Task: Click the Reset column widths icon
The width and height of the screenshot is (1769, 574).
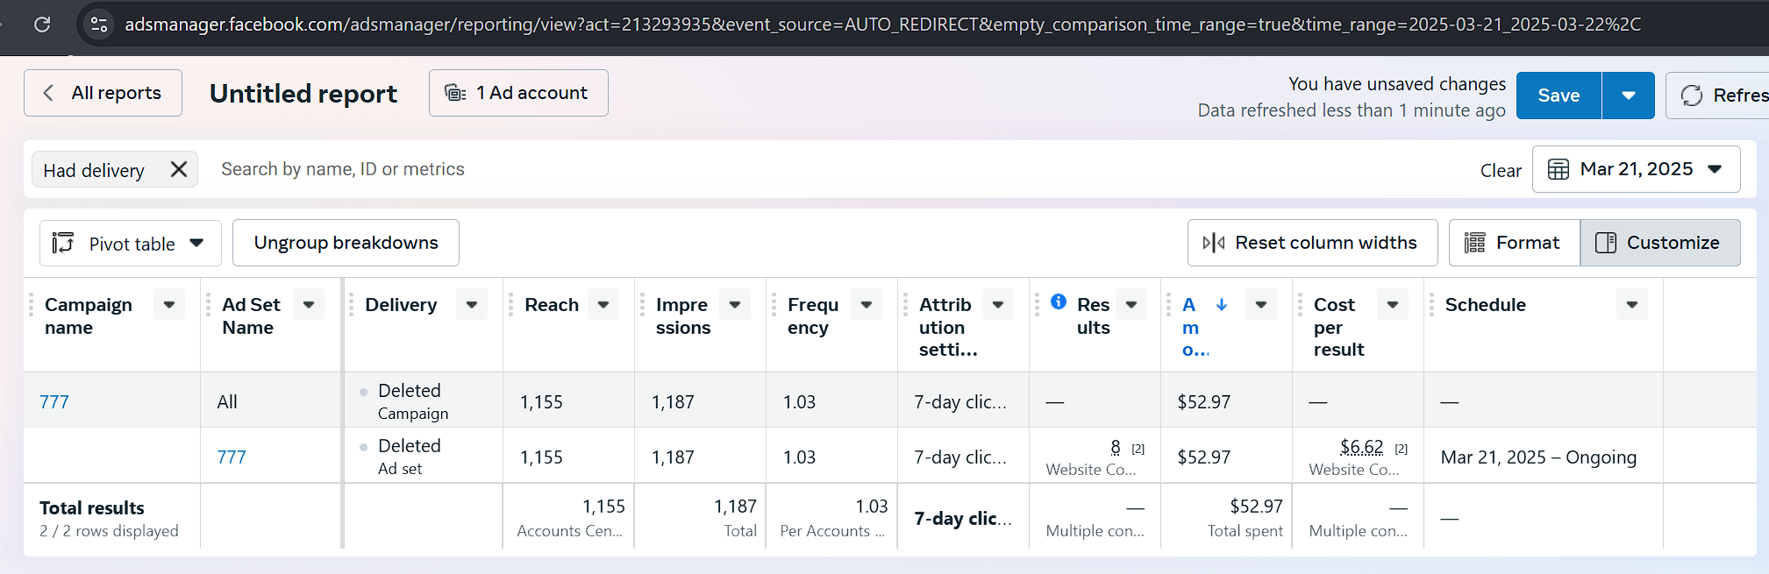Action: point(1214,243)
